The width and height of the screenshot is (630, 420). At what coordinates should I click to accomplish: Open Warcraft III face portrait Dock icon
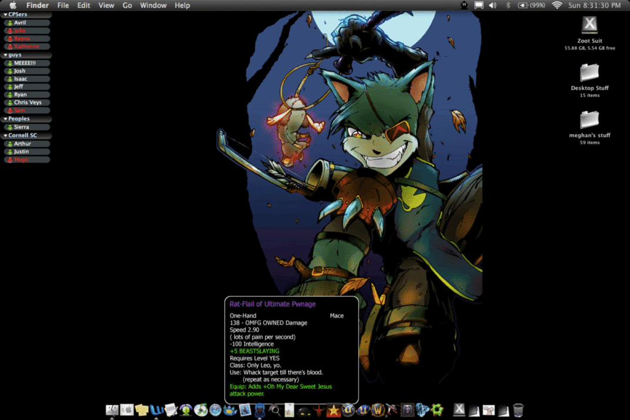[407, 410]
